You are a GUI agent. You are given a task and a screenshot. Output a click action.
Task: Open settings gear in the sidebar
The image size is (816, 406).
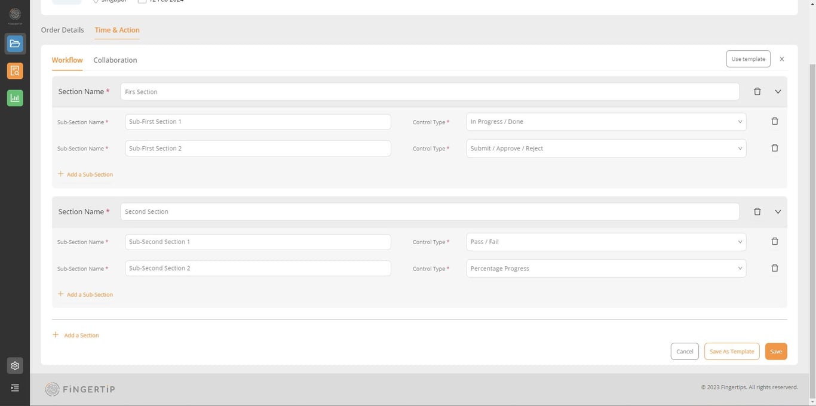15,366
